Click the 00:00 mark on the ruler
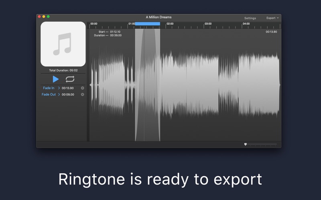 pyautogui.click(x=94, y=24)
